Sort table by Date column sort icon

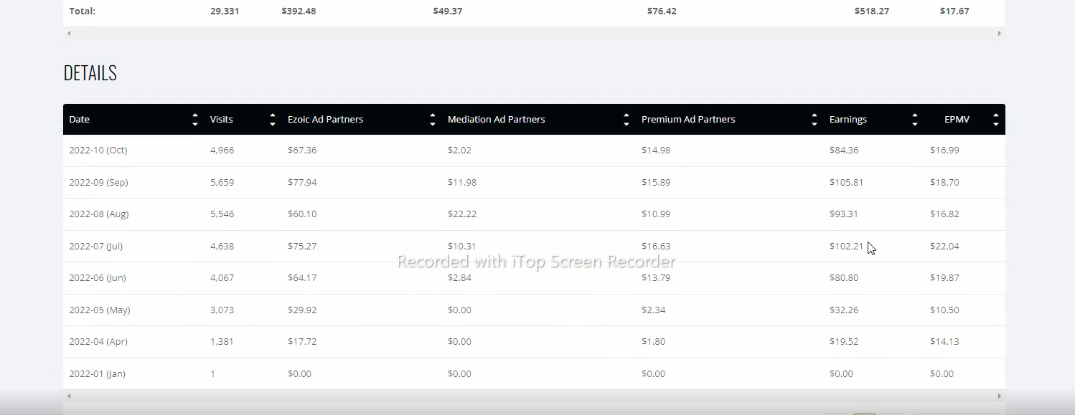click(x=195, y=120)
